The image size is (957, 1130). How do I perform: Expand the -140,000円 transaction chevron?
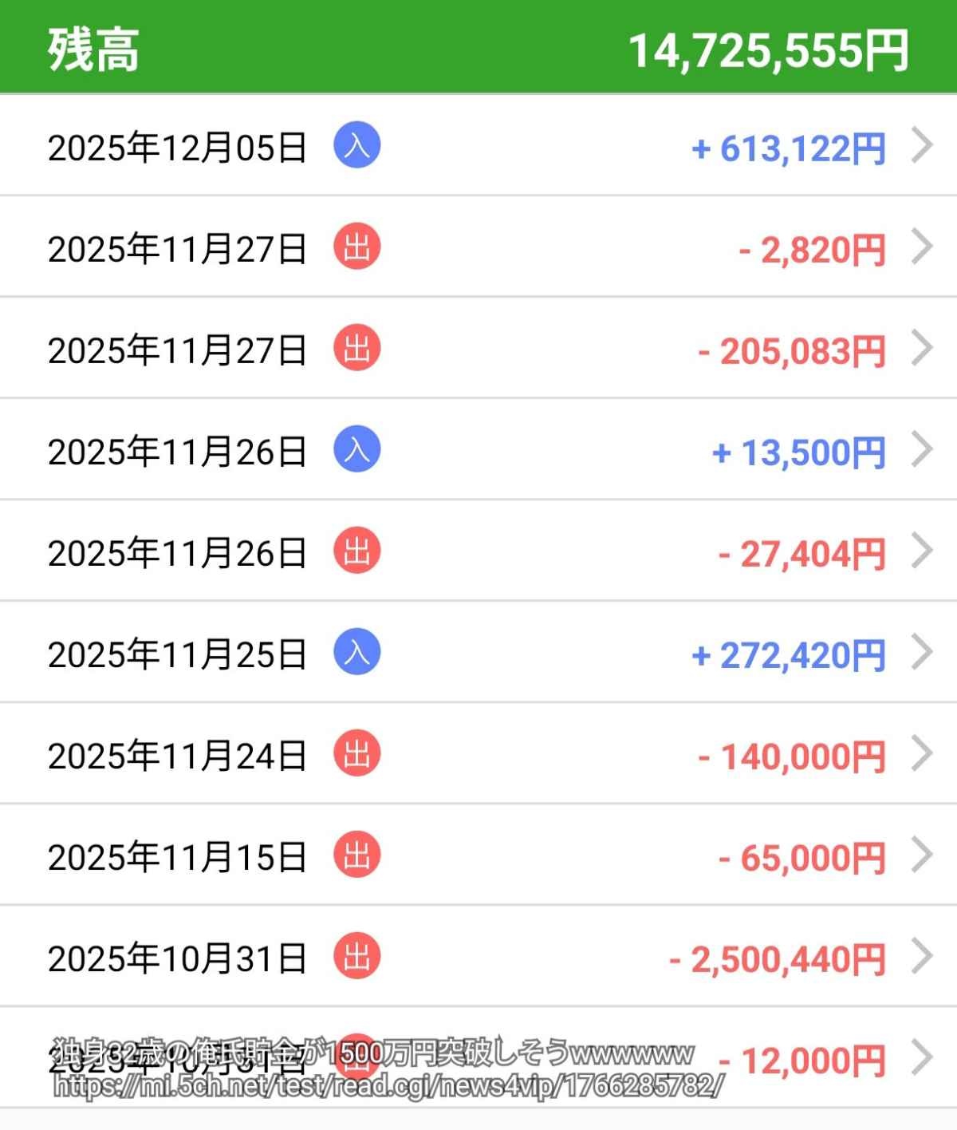[x=922, y=754]
